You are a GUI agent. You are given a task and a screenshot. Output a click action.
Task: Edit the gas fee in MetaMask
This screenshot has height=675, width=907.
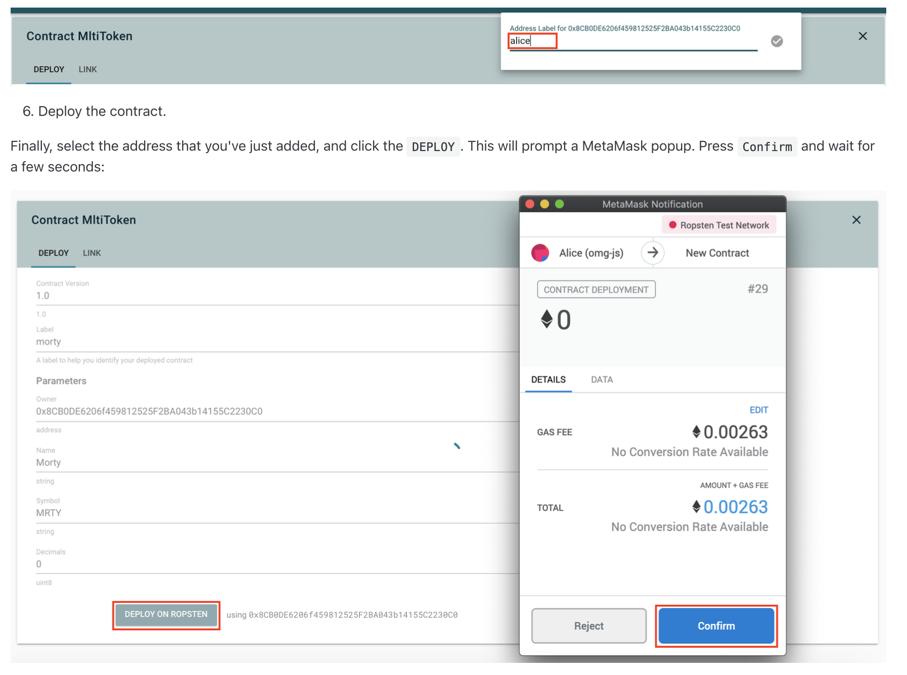758,410
